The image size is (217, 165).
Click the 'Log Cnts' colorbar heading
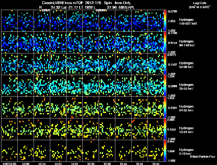tap(200, 3)
